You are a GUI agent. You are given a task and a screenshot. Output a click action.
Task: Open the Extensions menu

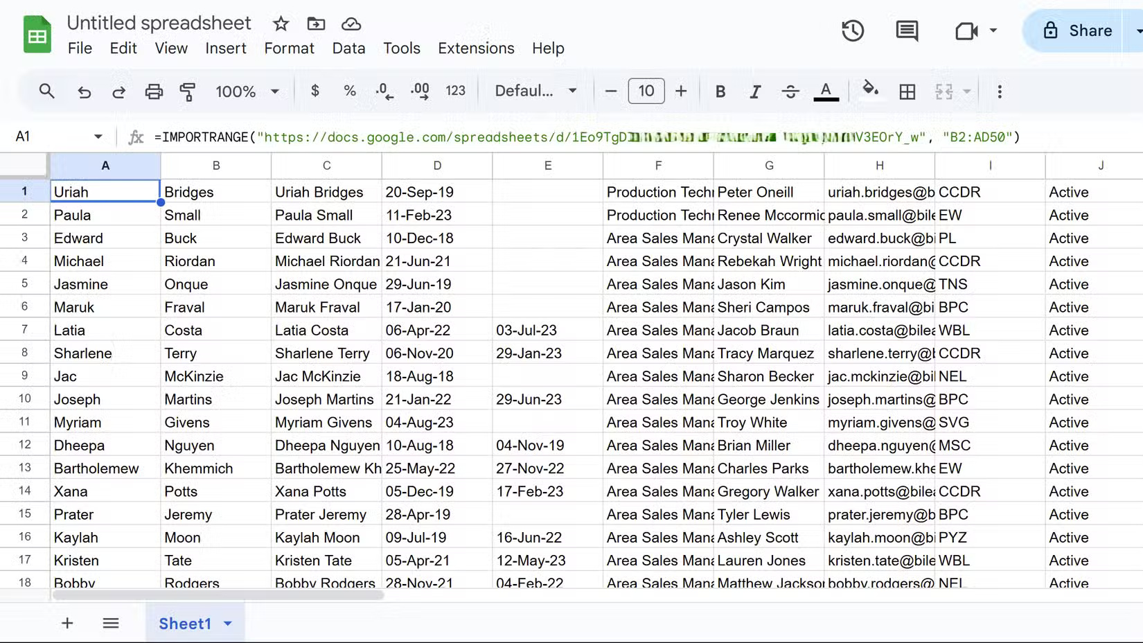coord(475,48)
